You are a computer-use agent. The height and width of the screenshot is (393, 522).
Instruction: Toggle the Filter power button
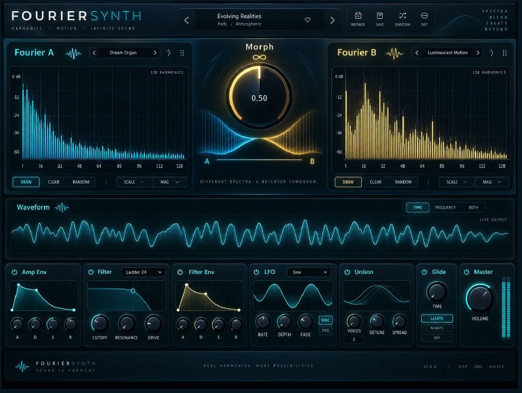[x=91, y=272]
